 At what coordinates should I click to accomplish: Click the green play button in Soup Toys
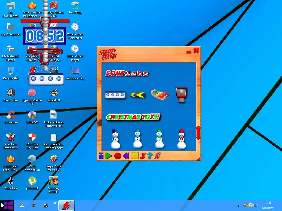(109, 156)
